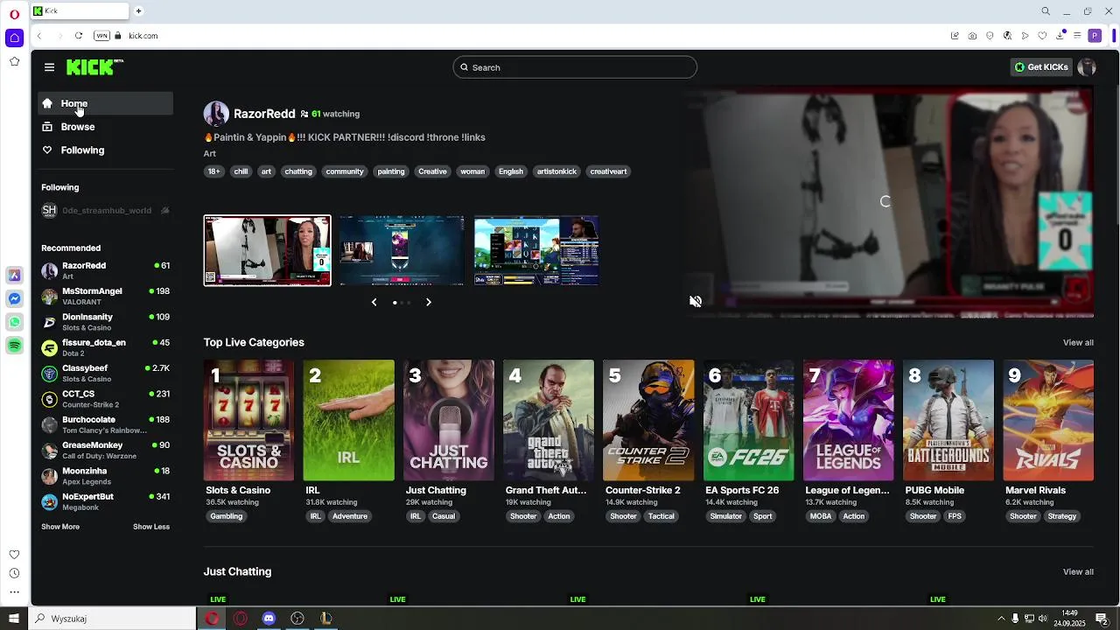
Task: Focus the Kick search field
Action: (x=575, y=67)
